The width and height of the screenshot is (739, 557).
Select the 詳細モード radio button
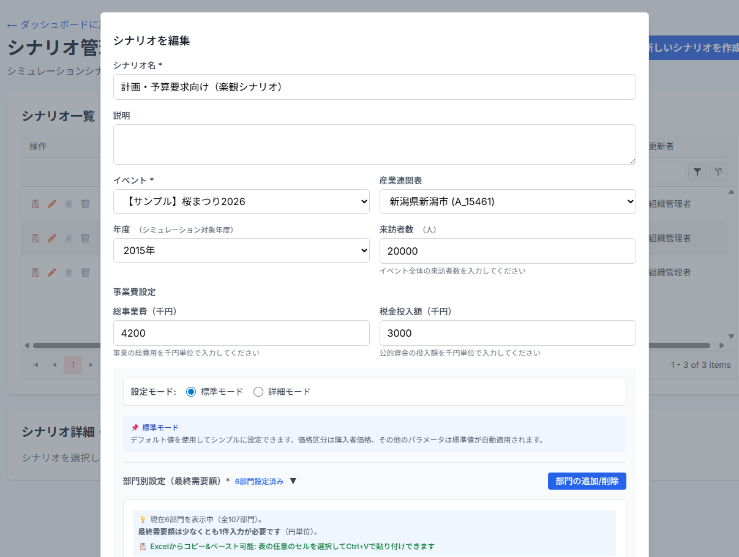point(258,392)
